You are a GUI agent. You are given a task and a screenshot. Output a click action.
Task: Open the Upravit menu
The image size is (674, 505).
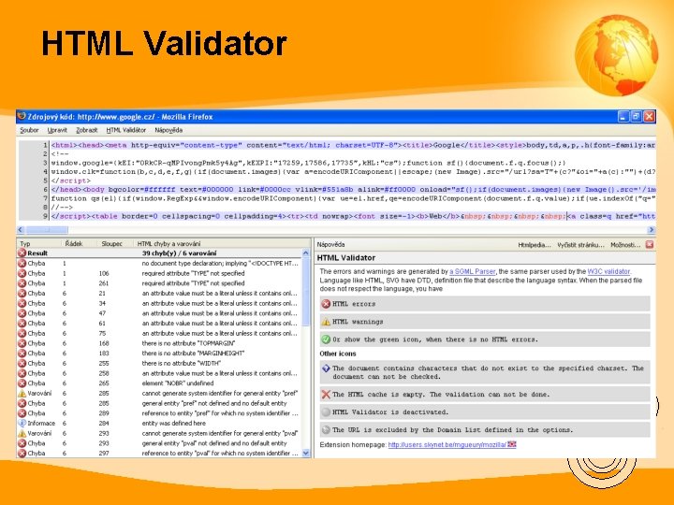57,130
